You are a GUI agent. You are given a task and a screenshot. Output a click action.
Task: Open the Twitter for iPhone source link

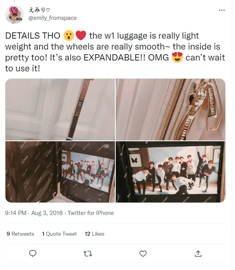(91, 213)
